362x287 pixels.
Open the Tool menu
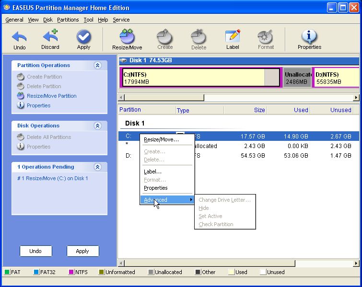[88, 20]
